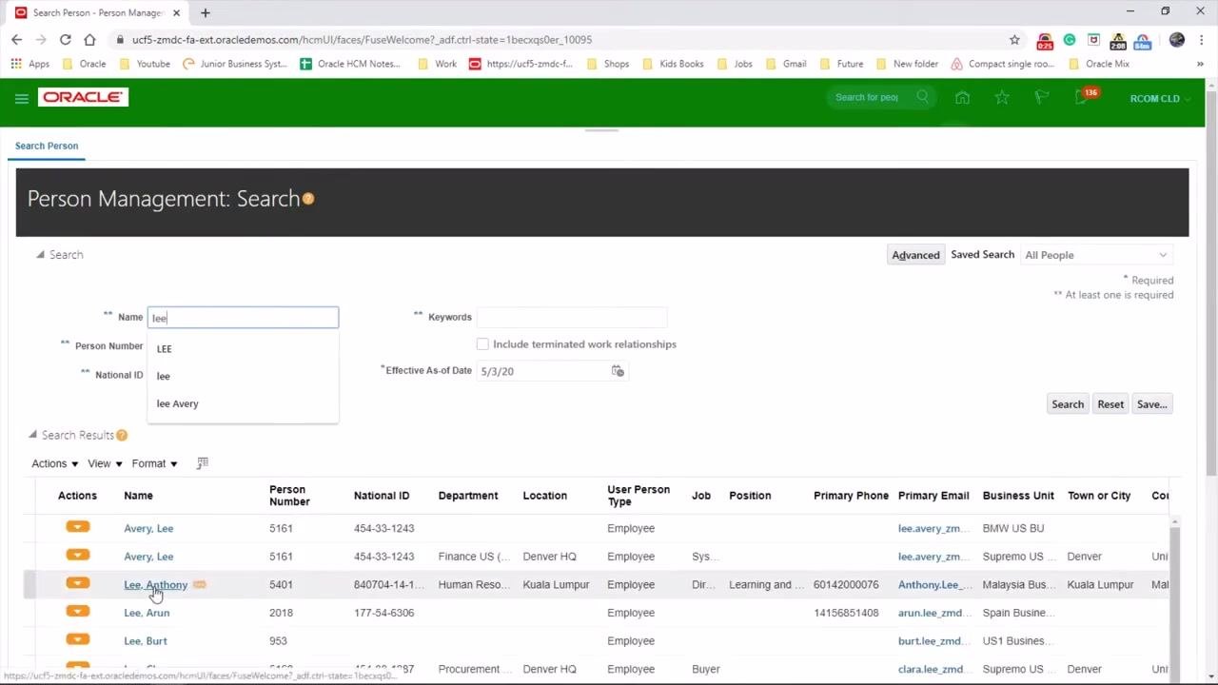Click the results table vertical scrollbar
Screen dimensions: 1218x685
pyautogui.click(x=1175, y=595)
